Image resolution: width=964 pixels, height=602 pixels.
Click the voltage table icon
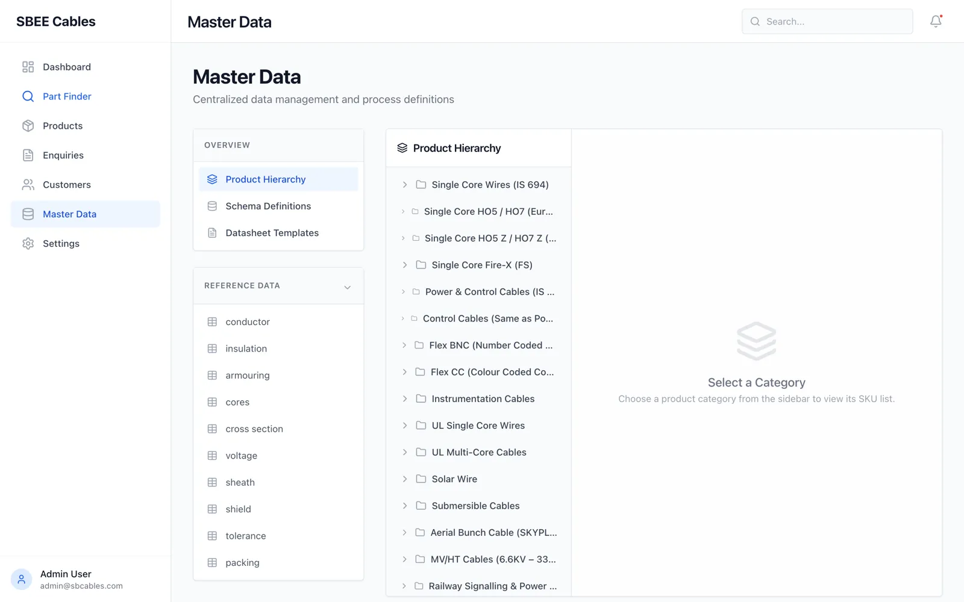(212, 456)
